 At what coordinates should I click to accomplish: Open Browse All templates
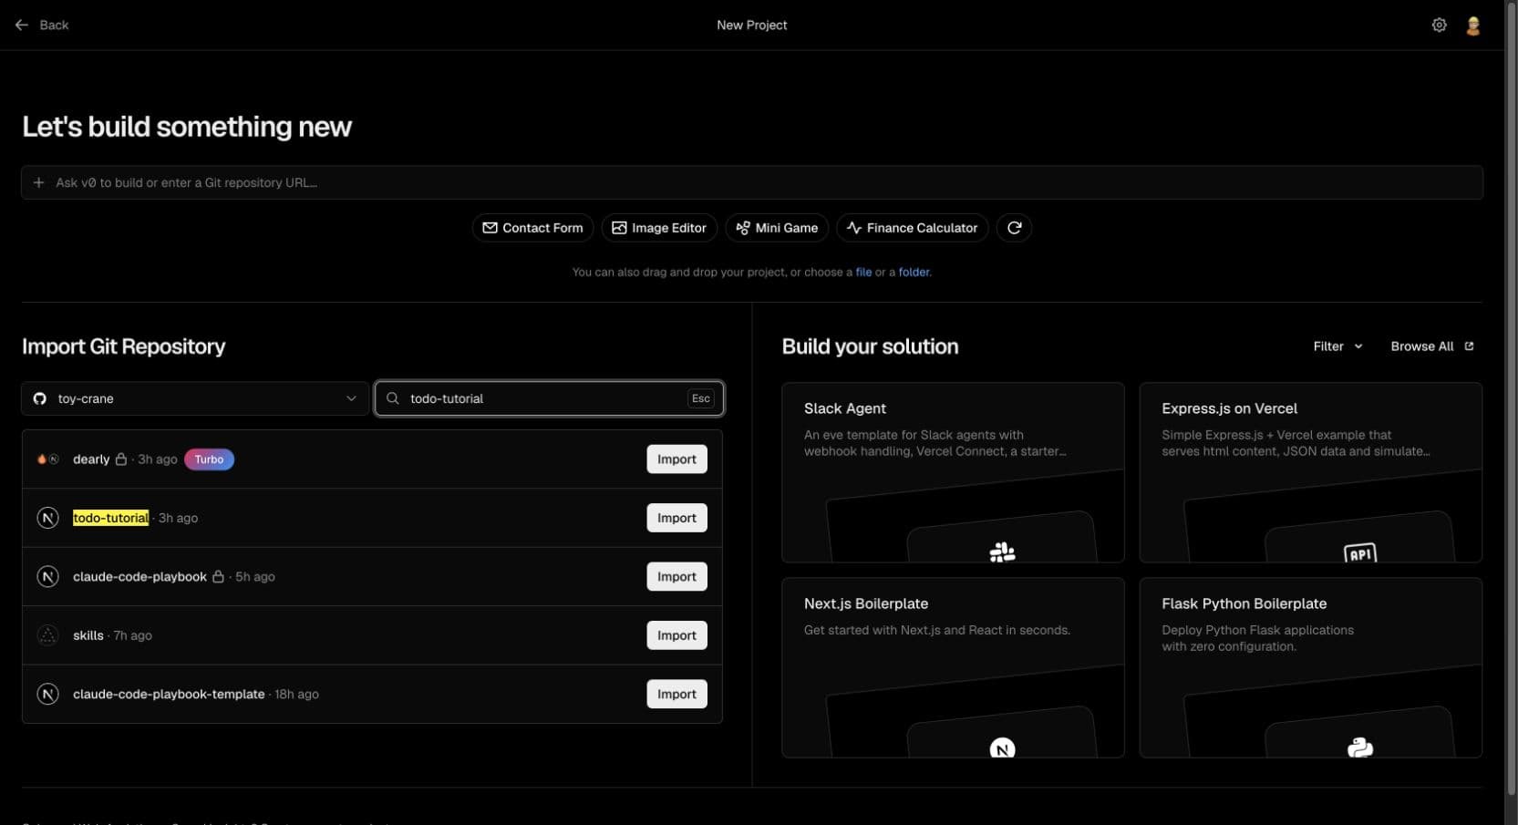point(1431,346)
